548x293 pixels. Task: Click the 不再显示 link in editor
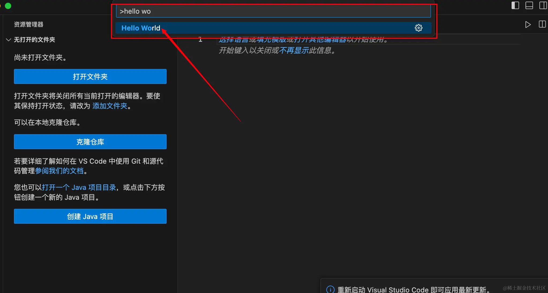click(294, 50)
